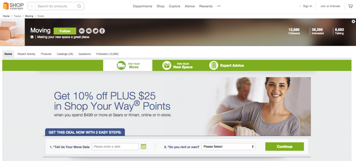Share Moving topic on Twitter
The image size is (356, 161).
point(95,31)
